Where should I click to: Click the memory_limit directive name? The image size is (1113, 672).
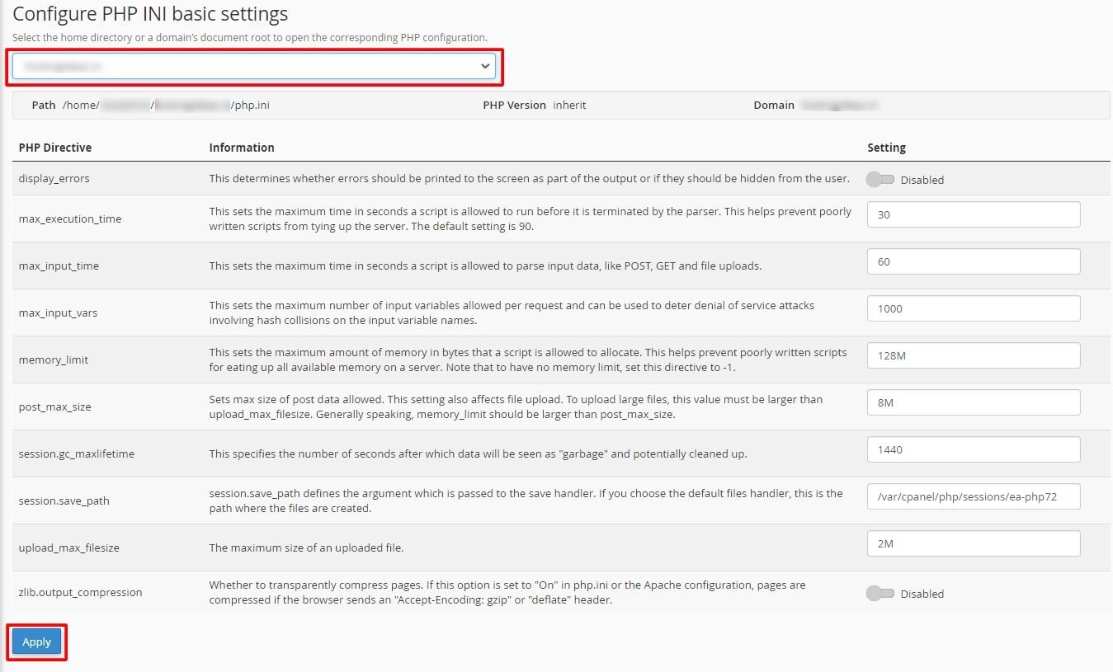pyautogui.click(x=54, y=359)
